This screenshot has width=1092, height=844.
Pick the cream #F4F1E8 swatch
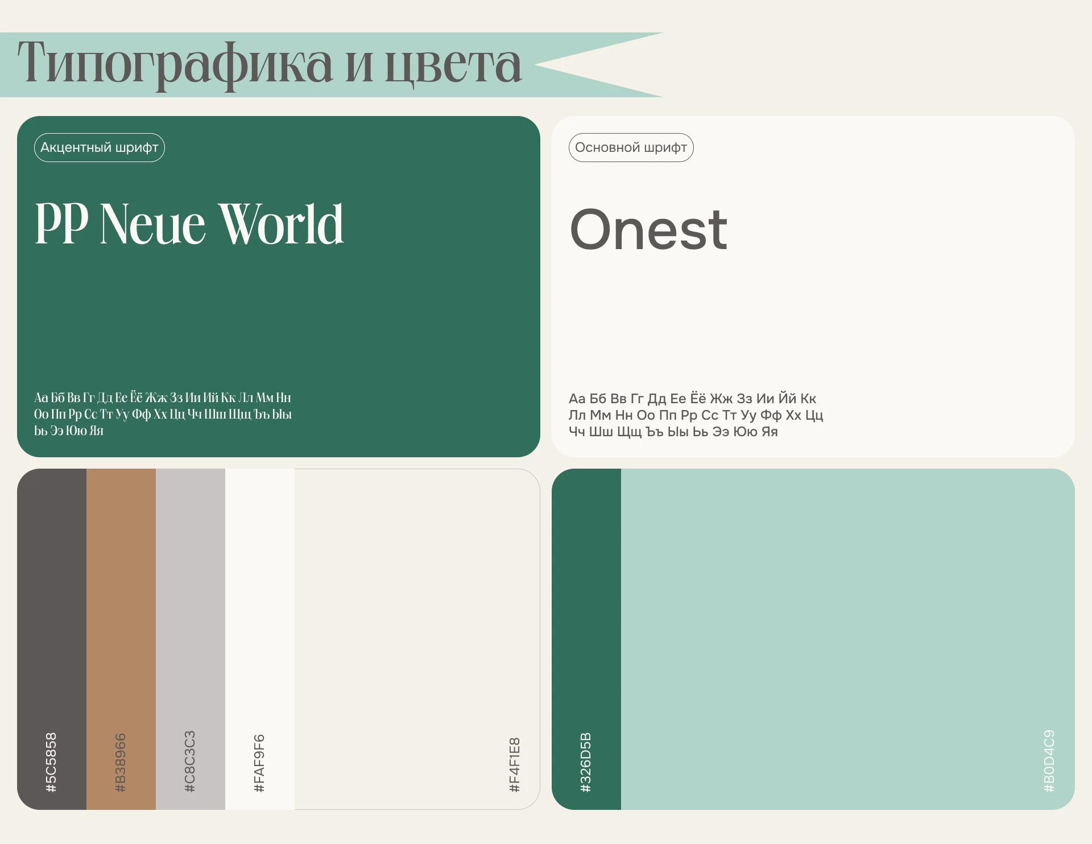tap(417, 639)
